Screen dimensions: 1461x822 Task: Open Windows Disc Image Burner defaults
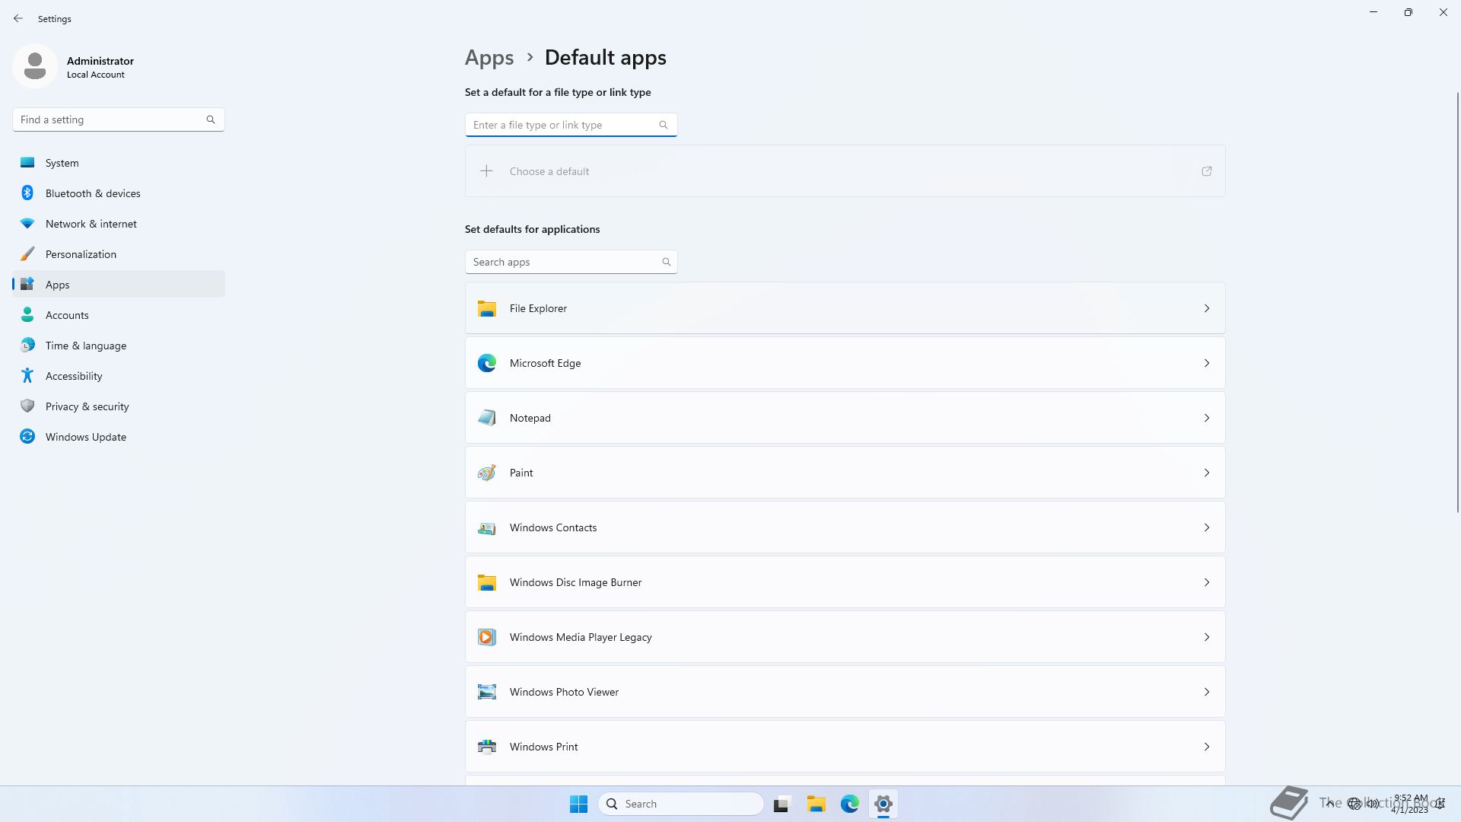[845, 582]
